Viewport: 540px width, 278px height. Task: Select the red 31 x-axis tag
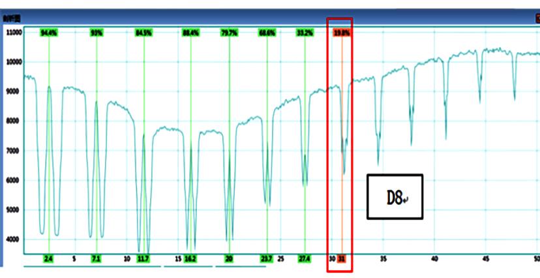point(342,258)
